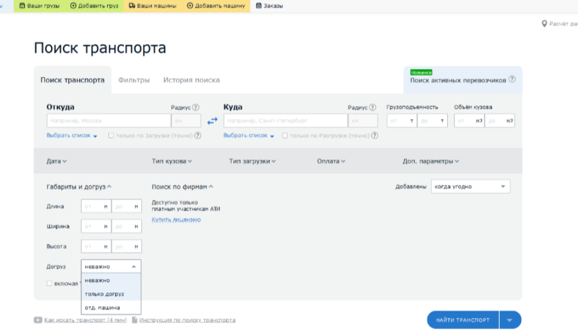Click the video icon near Как искать транспорт
This screenshot has width=578, height=336.
coord(38,320)
